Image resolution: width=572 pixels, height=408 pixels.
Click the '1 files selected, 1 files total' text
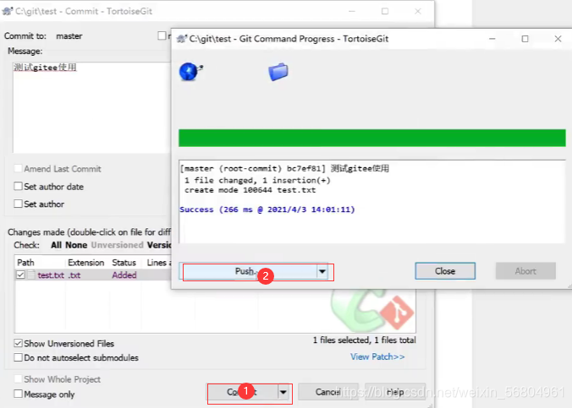pos(364,340)
